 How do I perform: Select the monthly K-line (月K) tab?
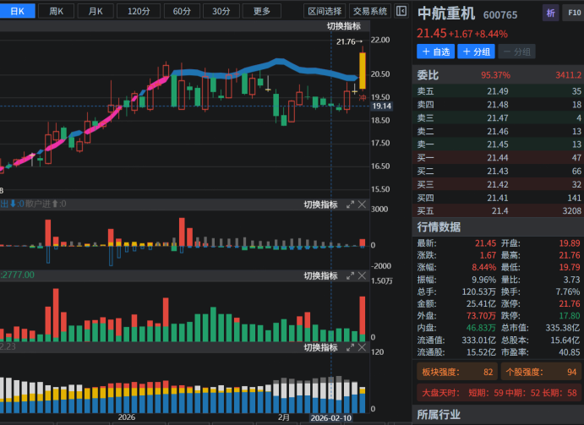[x=96, y=11]
